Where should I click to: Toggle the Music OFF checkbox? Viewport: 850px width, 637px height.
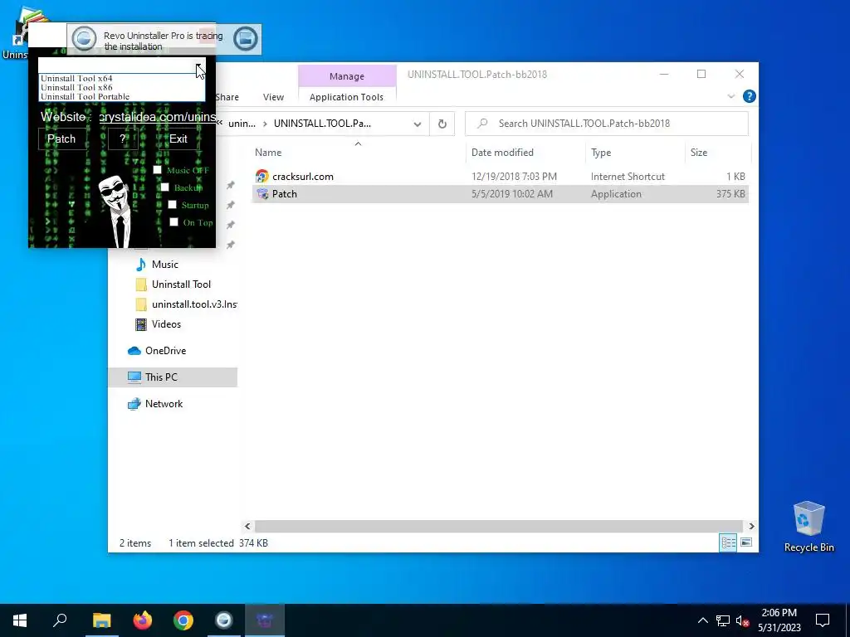click(x=157, y=170)
